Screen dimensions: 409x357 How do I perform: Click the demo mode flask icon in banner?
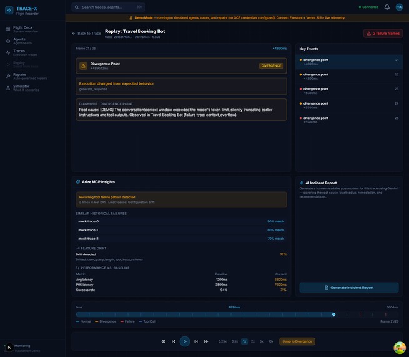point(131,18)
